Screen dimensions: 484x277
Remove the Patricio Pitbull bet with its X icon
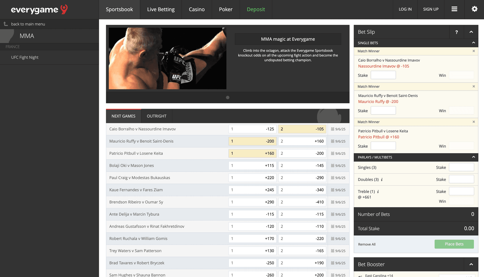point(474,122)
